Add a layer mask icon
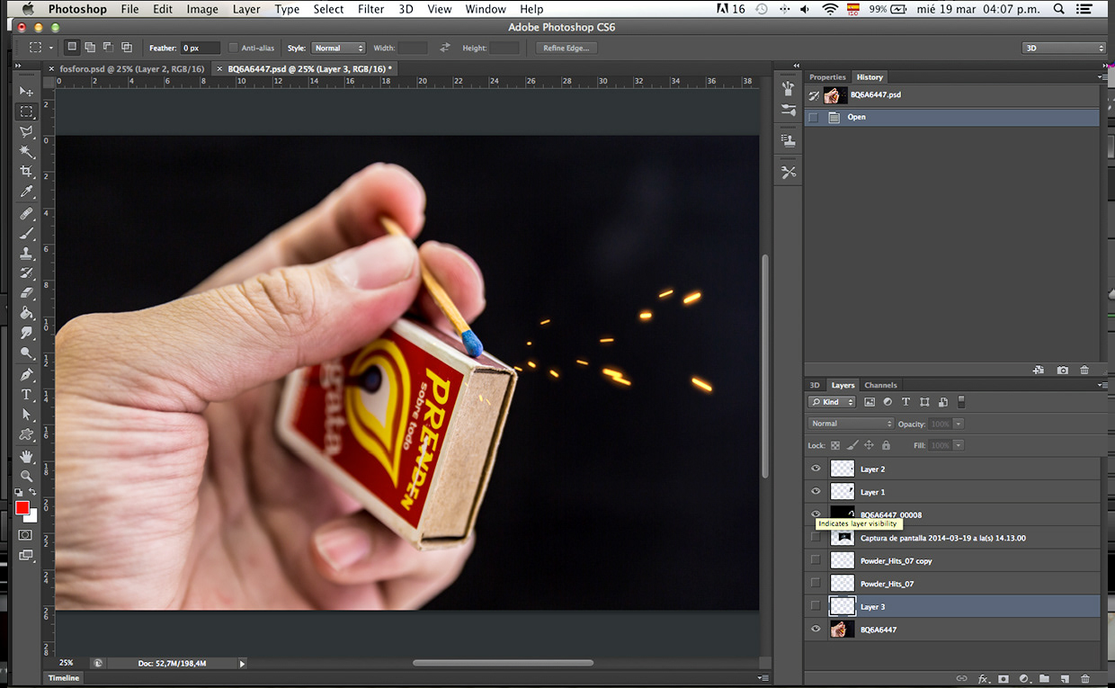 pos(1003,679)
